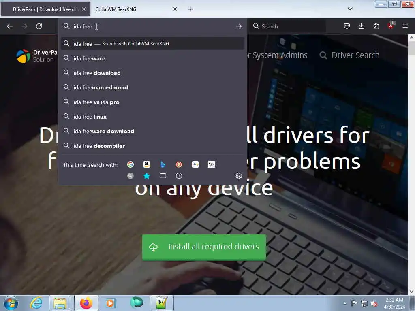Choose suggestion 'ida freeware'

(x=152, y=58)
